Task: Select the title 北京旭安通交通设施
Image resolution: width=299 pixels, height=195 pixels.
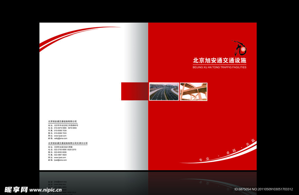Action: point(220,60)
